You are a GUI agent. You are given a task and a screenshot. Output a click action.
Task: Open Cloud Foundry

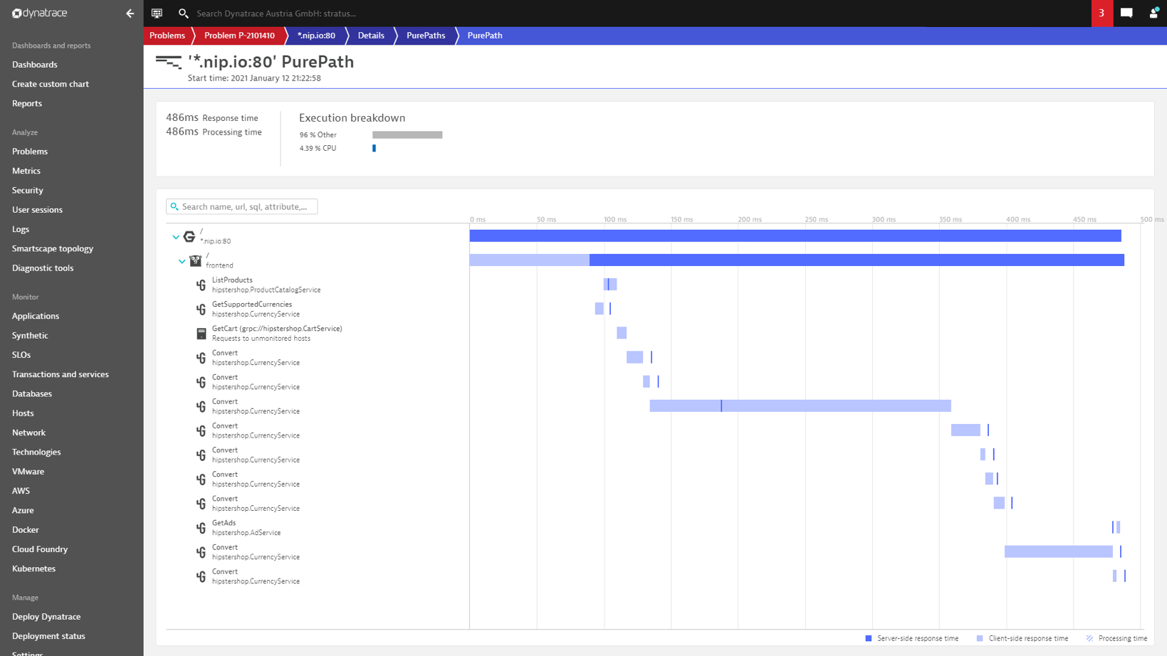[40, 549]
